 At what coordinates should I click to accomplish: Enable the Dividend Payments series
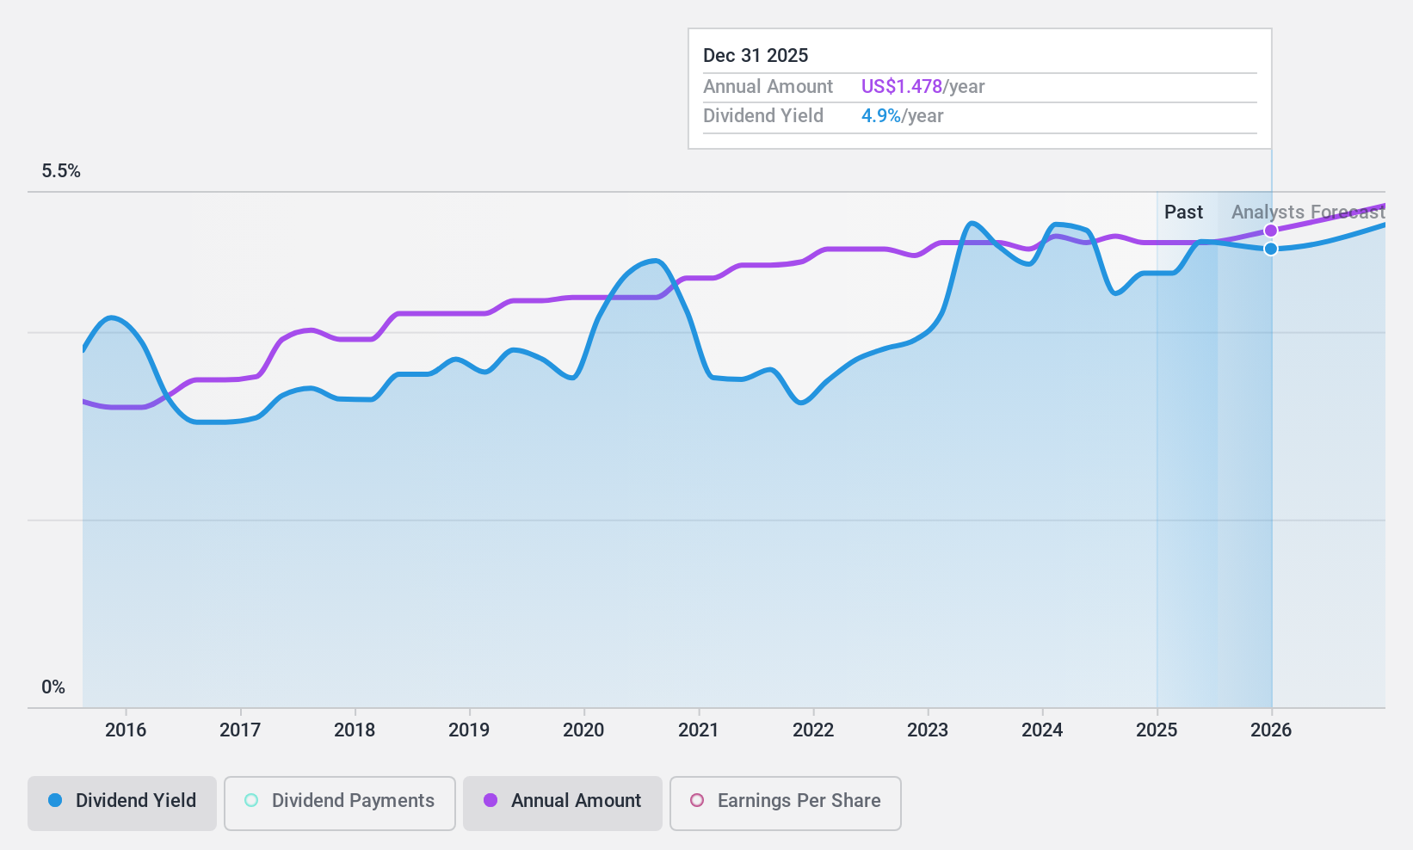click(340, 804)
